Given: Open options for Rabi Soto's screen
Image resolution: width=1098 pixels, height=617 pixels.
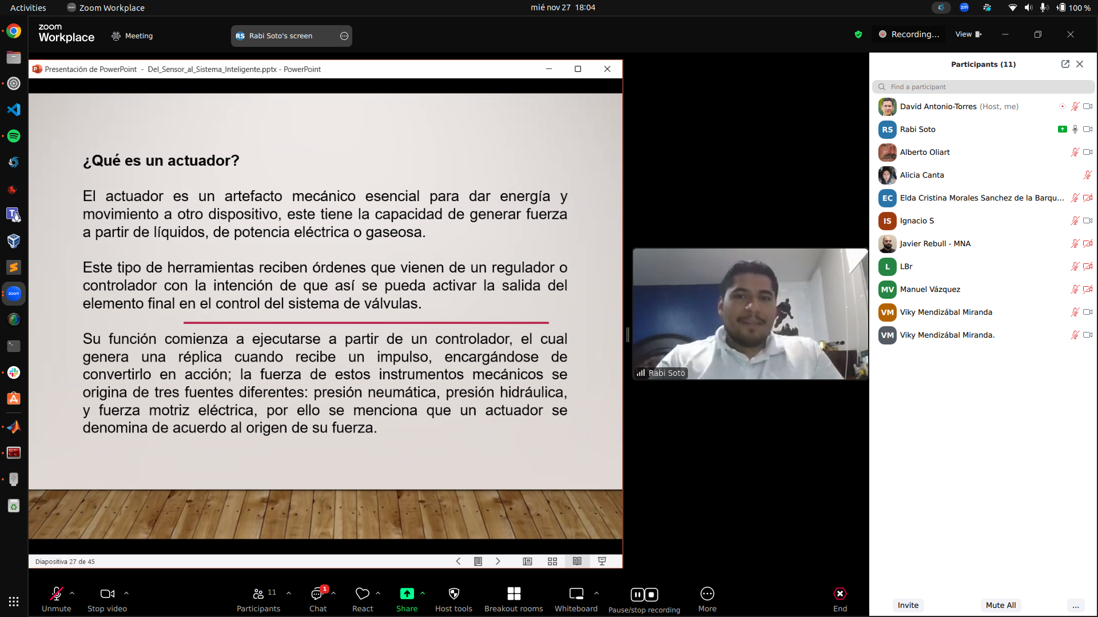Looking at the screenshot, I should 344,36.
